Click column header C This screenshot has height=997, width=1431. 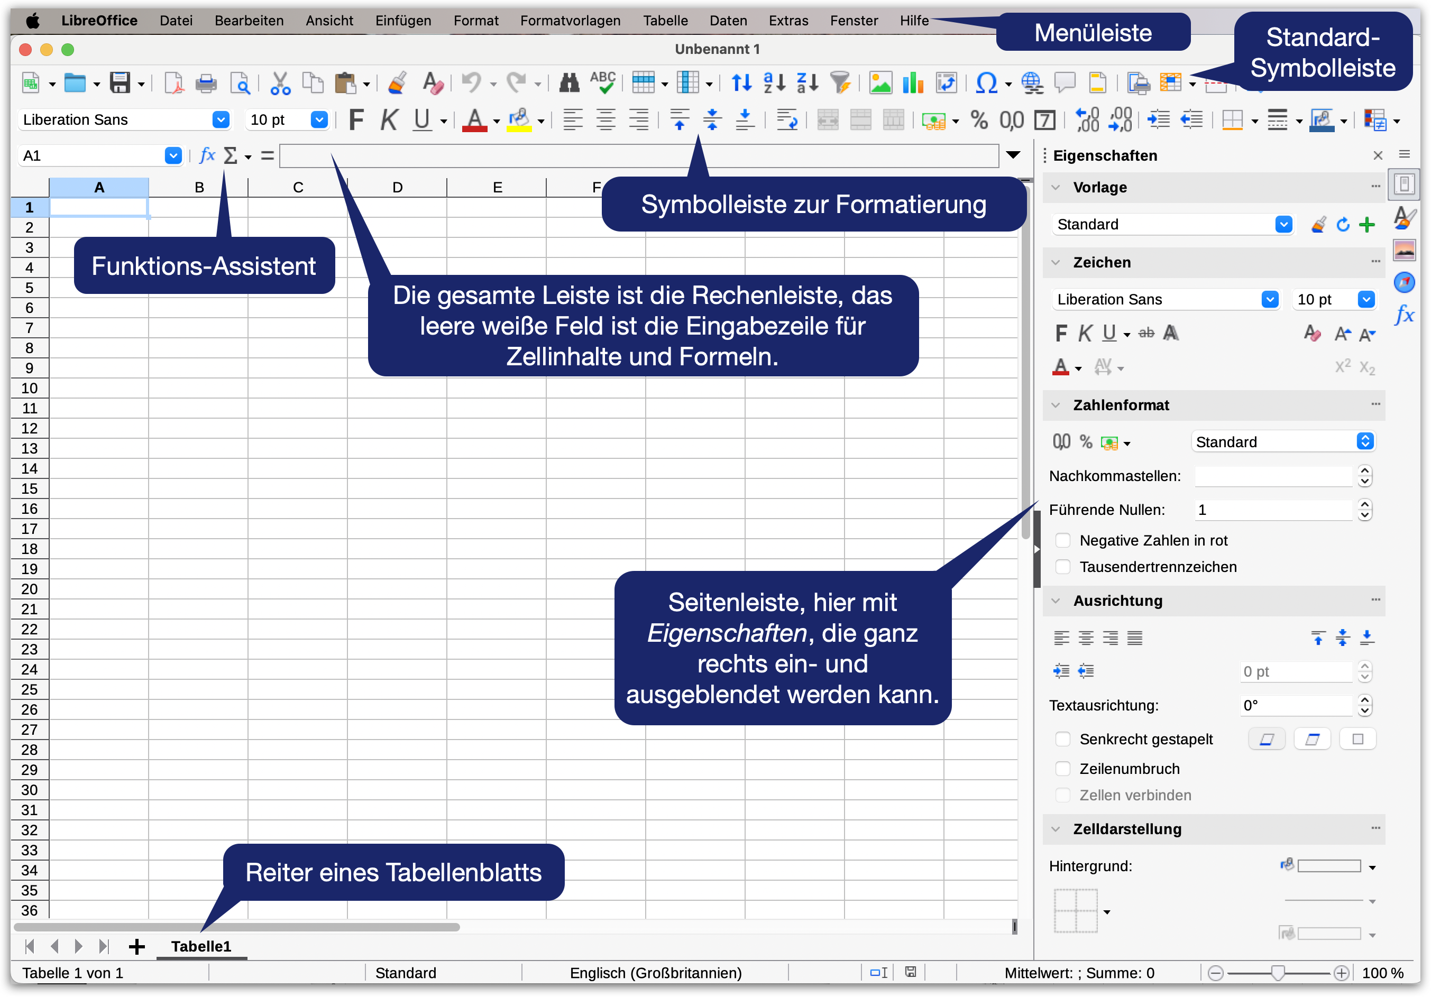pos(298,187)
